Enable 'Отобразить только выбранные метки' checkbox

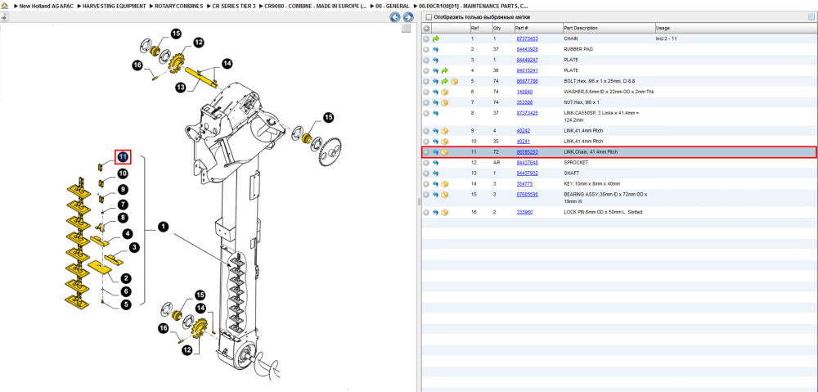[x=429, y=17]
